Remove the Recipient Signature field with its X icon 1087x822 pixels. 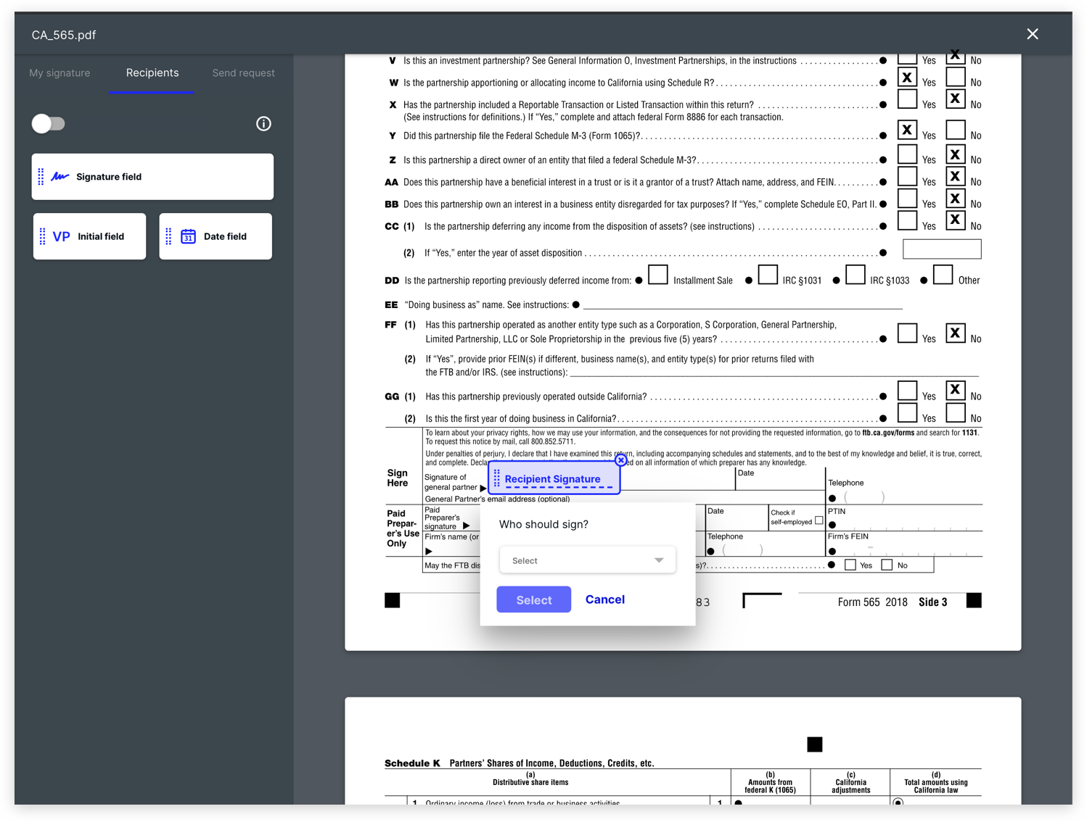click(620, 460)
